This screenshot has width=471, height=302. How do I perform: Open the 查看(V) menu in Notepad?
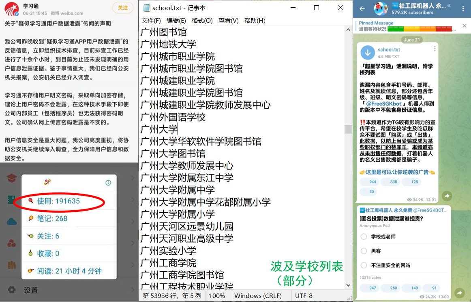coord(228,20)
